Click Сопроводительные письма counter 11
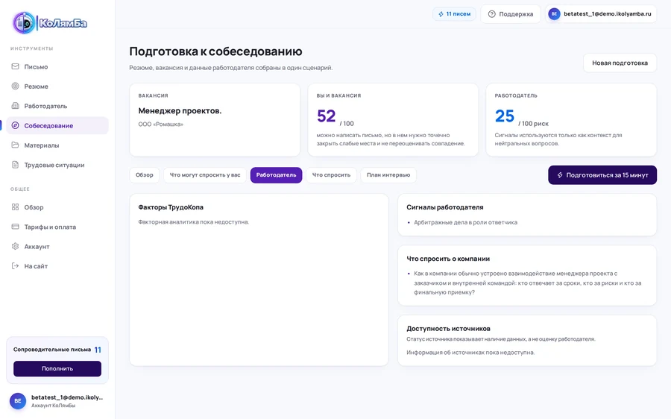 coord(98,350)
